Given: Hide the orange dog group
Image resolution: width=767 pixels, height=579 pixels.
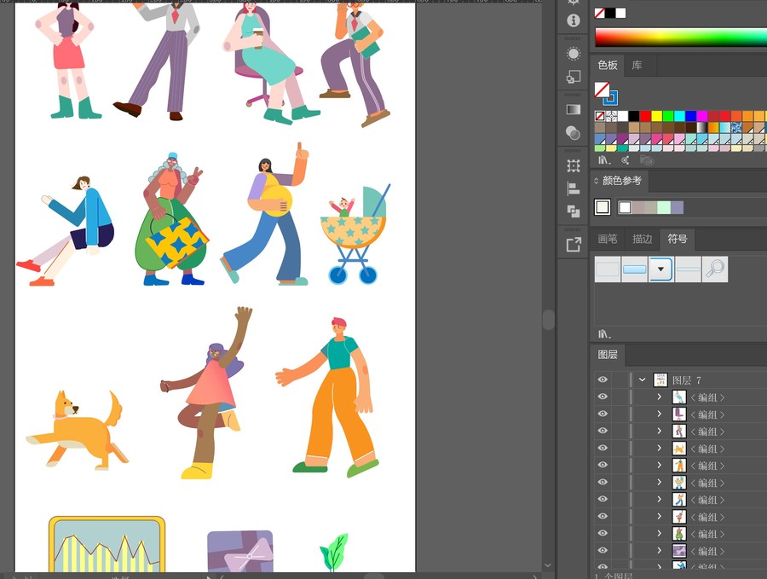Looking at the screenshot, I should [603, 449].
